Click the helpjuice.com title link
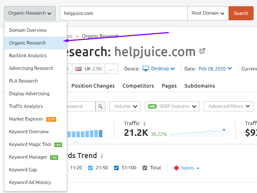Image resolution: width=257 pixels, height=193 pixels. click(155, 52)
